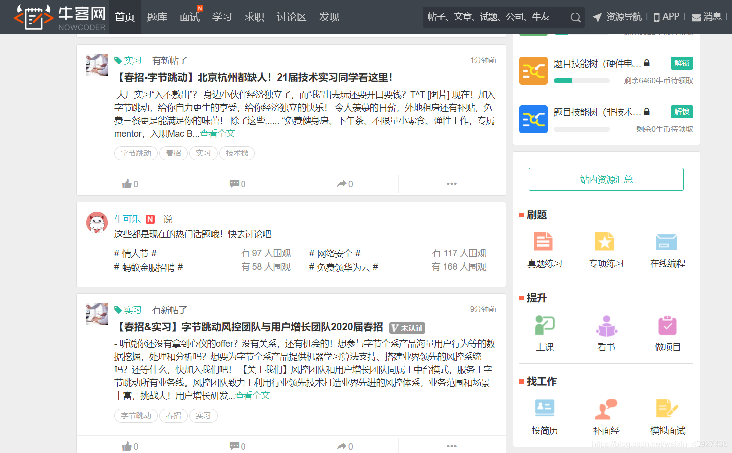The height and width of the screenshot is (453, 732).
Task: Open 求职 menu
Action: [x=254, y=17]
